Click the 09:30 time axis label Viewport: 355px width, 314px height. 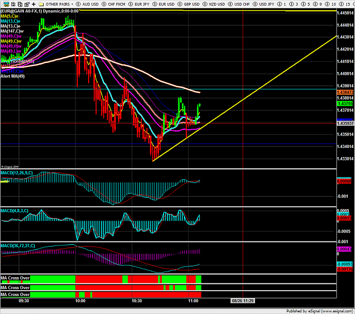pyautogui.click(x=23, y=300)
